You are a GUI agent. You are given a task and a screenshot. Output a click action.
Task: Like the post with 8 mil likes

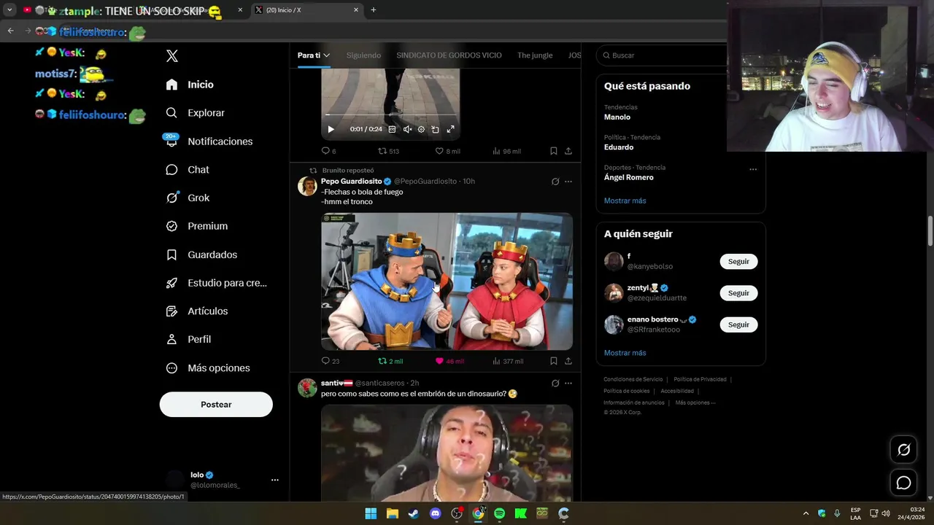tap(447, 151)
